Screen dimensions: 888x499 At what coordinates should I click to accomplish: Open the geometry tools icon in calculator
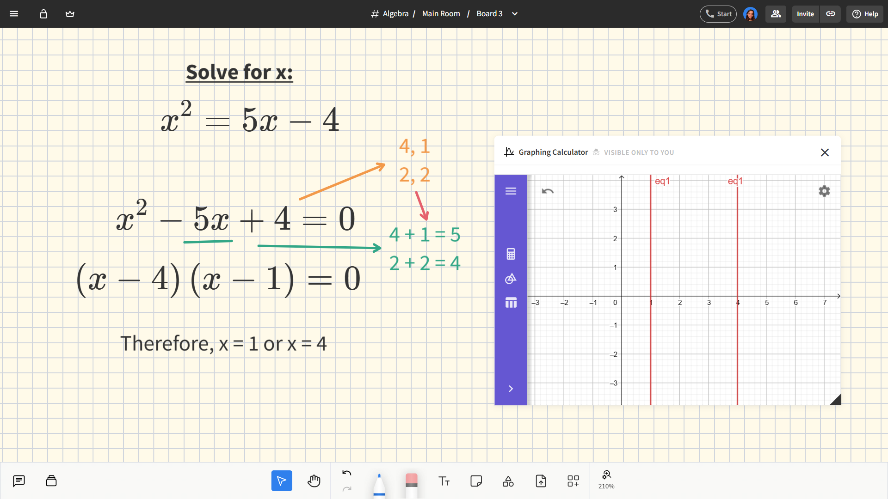(x=511, y=279)
